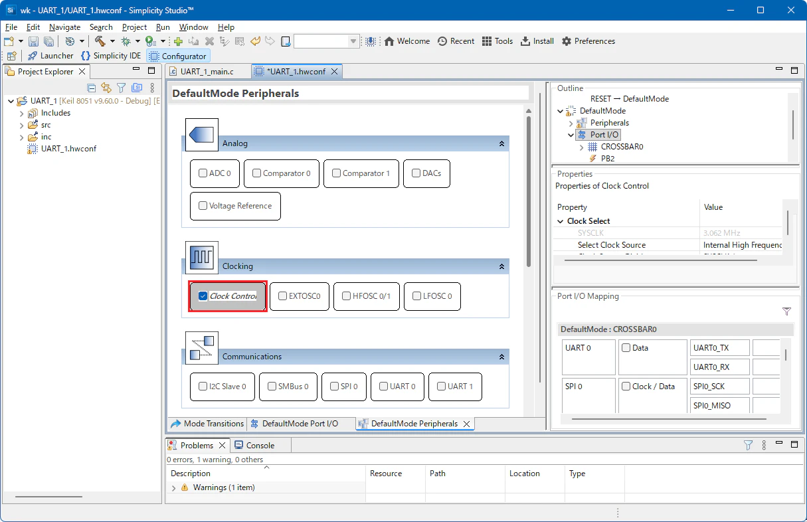Expand the Peripherals node in Outline
This screenshot has height=522, width=807.
pyautogui.click(x=571, y=123)
